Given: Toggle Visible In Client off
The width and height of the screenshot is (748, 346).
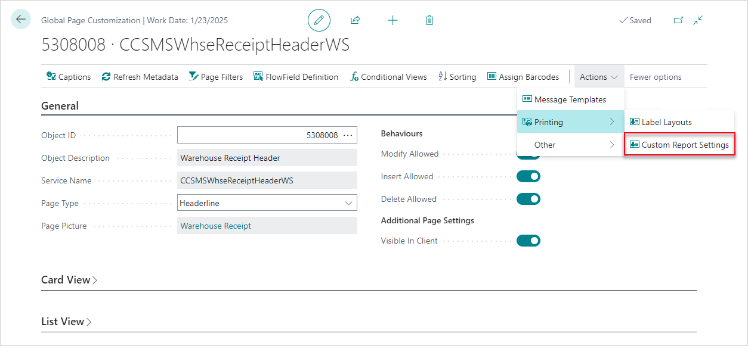Looking at the screenshot, I should pyautogui.click(x=528, y=240).
